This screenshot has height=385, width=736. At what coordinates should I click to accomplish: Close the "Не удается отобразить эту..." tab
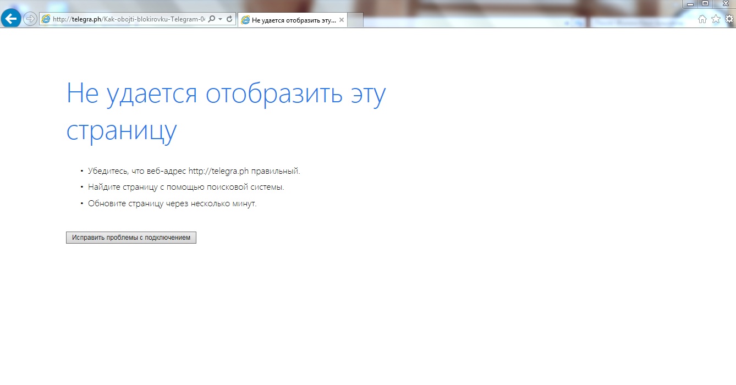(x=342, y=20)
